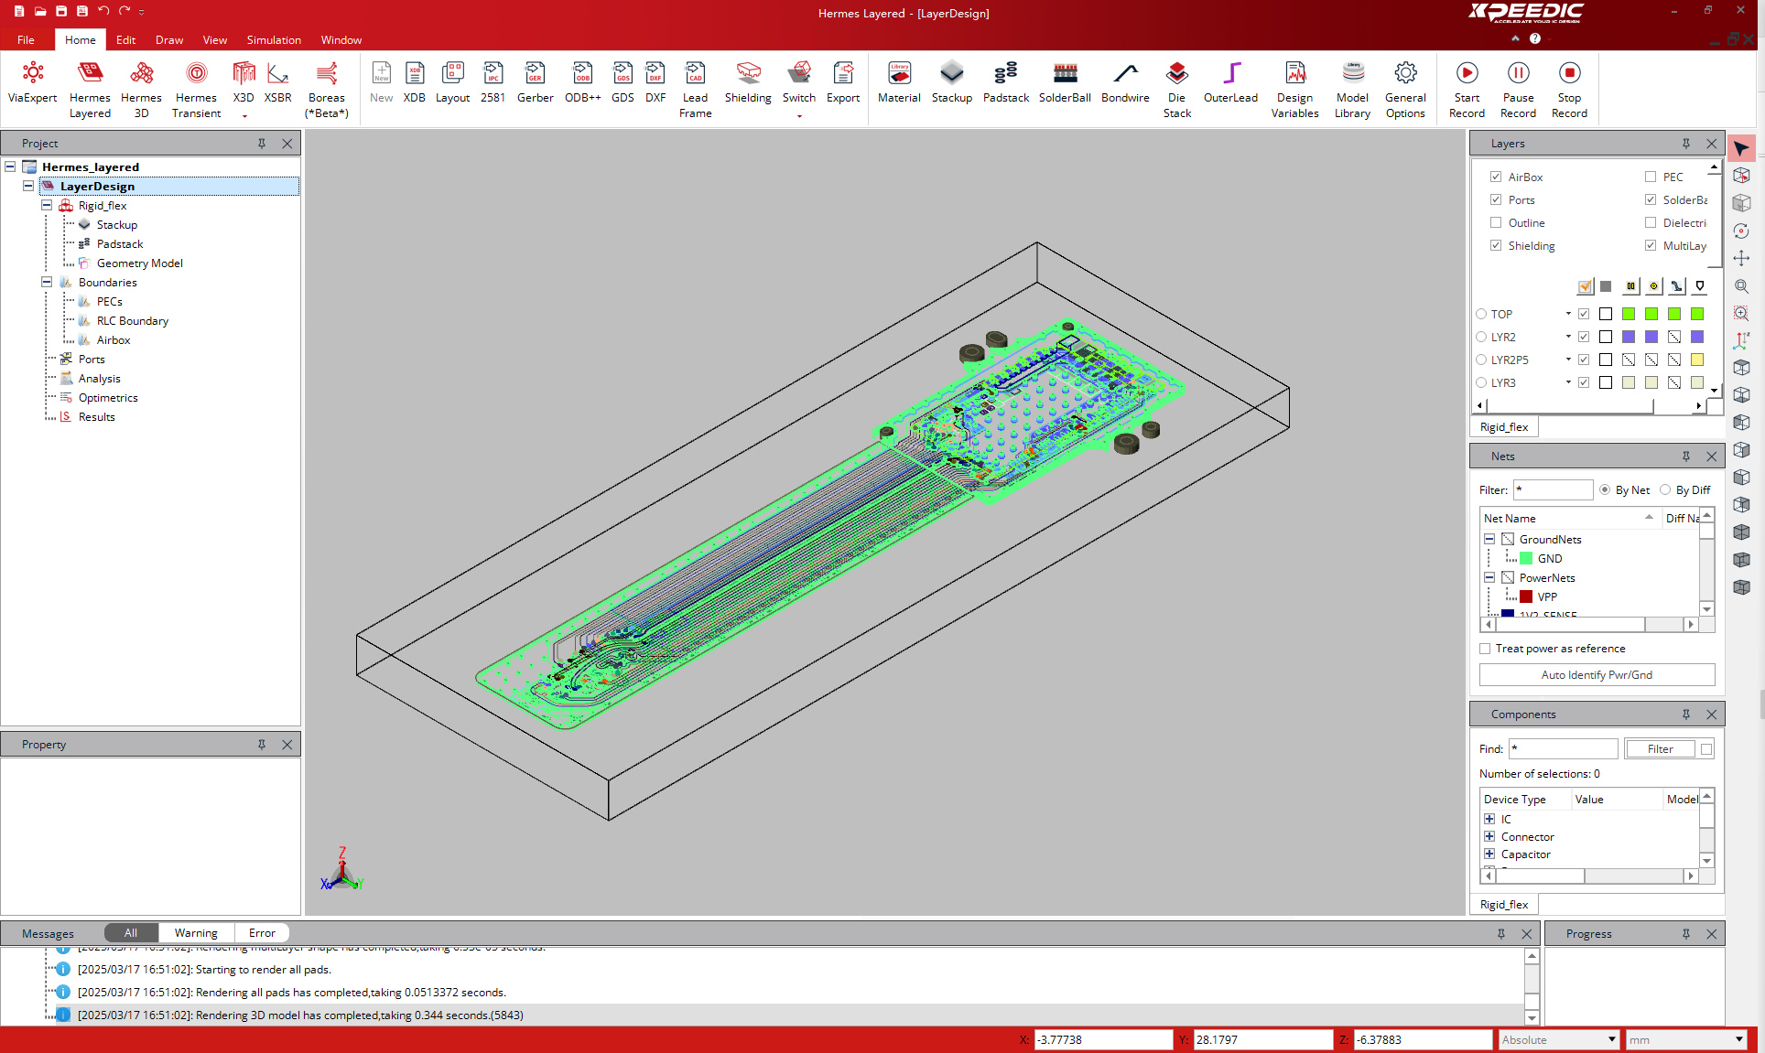Select the arrow pointer tool in right toolbar

click(x=1741, y=148)
